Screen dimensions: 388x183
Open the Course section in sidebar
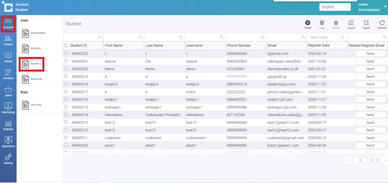point(8,40)
